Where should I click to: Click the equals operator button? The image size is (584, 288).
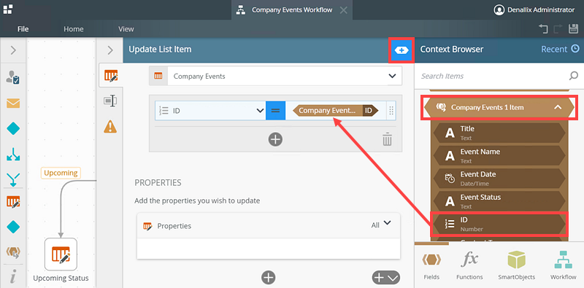[x=275, y=111]
